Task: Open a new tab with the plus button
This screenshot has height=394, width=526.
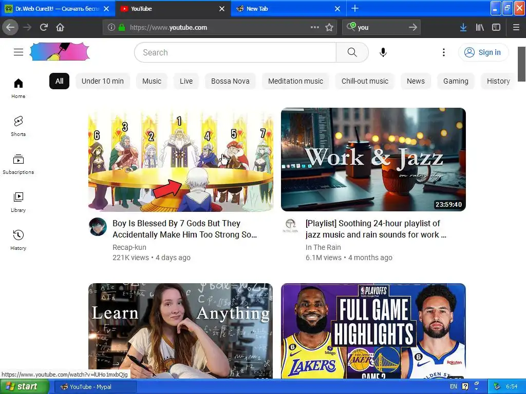Action: tap(354, 9)
